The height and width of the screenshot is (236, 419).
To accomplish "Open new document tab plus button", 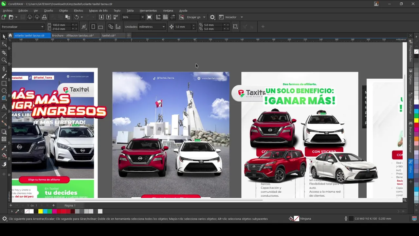I will (x=129, y=35).
